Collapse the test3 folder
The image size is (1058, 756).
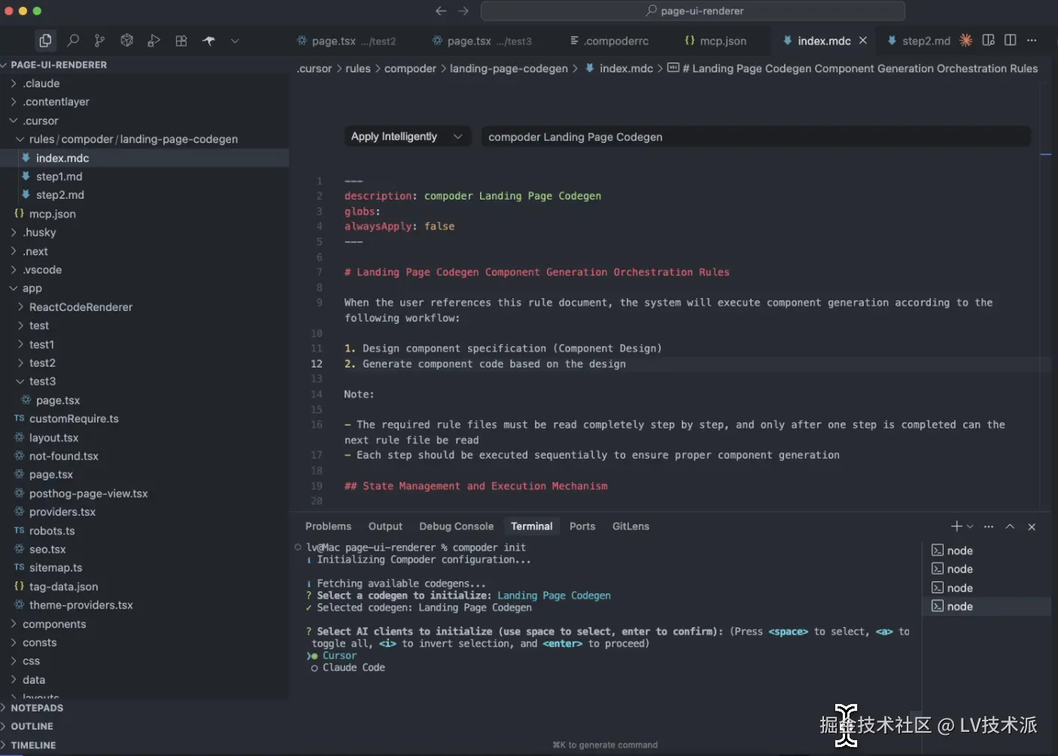[x=144, y=382]
